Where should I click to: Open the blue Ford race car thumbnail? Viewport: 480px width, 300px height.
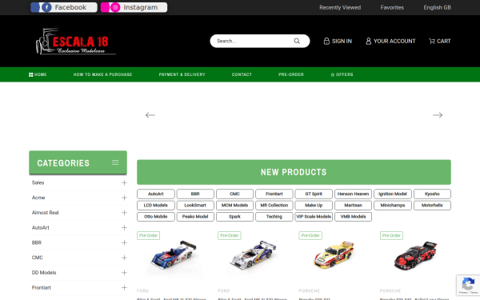pos(174,254)
